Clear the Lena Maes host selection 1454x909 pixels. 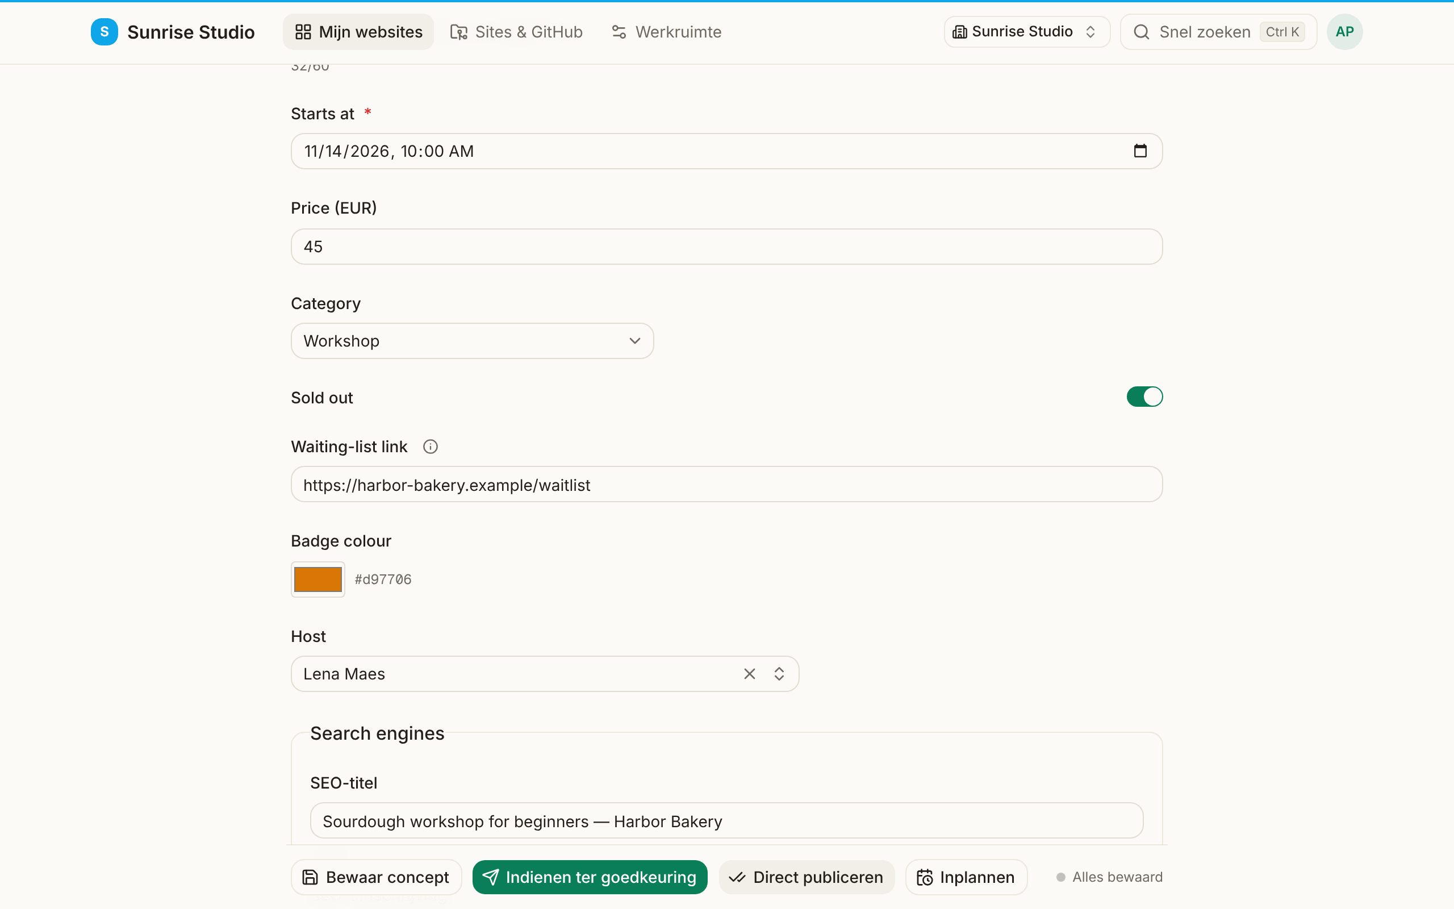click(x=749, y=674)
